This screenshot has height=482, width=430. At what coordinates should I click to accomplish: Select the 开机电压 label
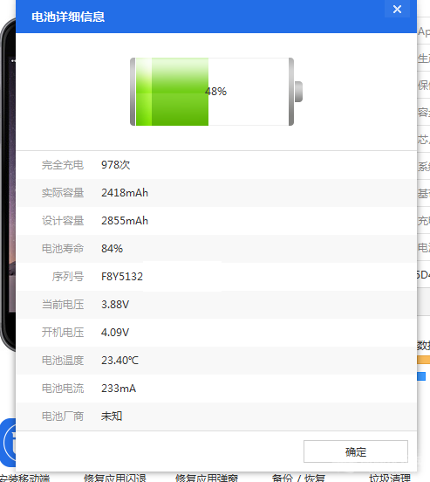(x=63, y=333)
